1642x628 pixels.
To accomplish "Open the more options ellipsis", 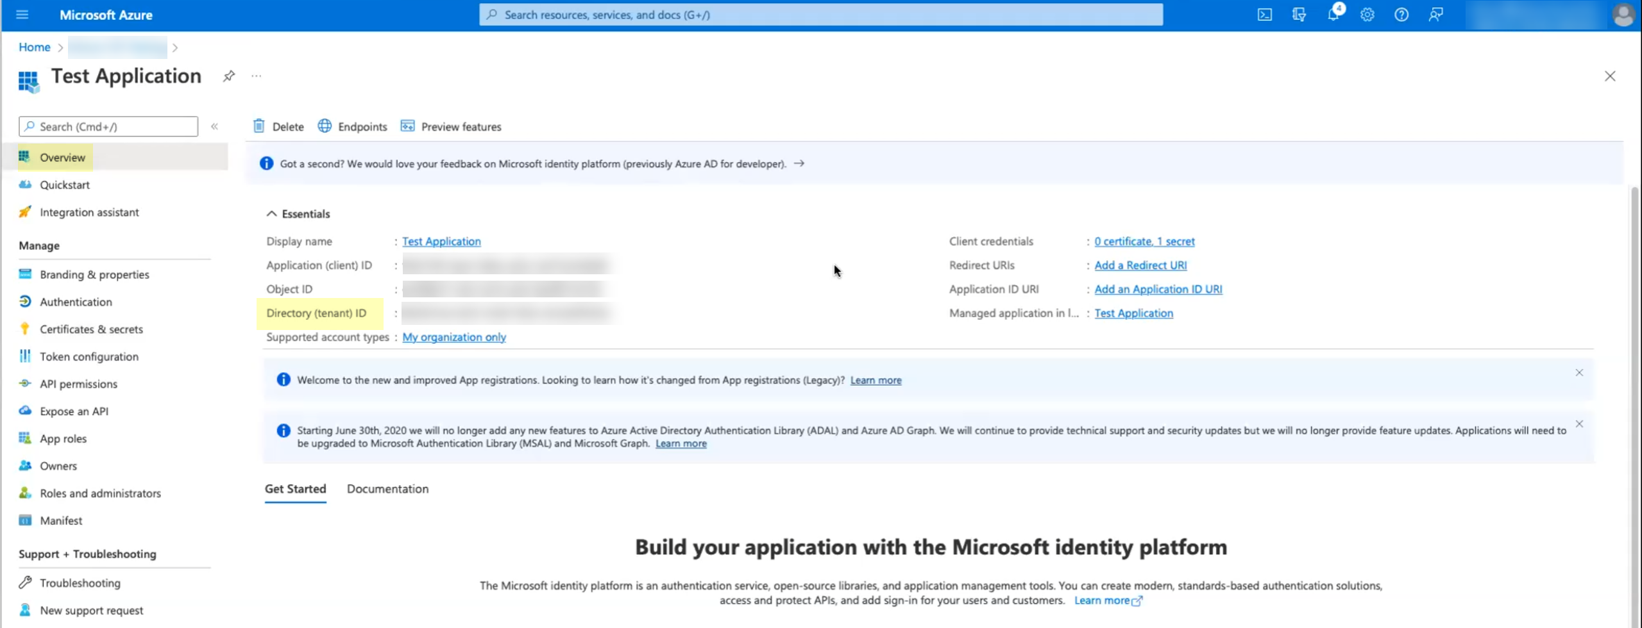I will [x=257, y=76].
